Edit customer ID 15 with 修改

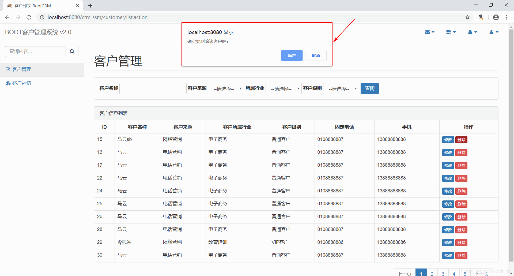pyautogui.click(x=448, y=140)
